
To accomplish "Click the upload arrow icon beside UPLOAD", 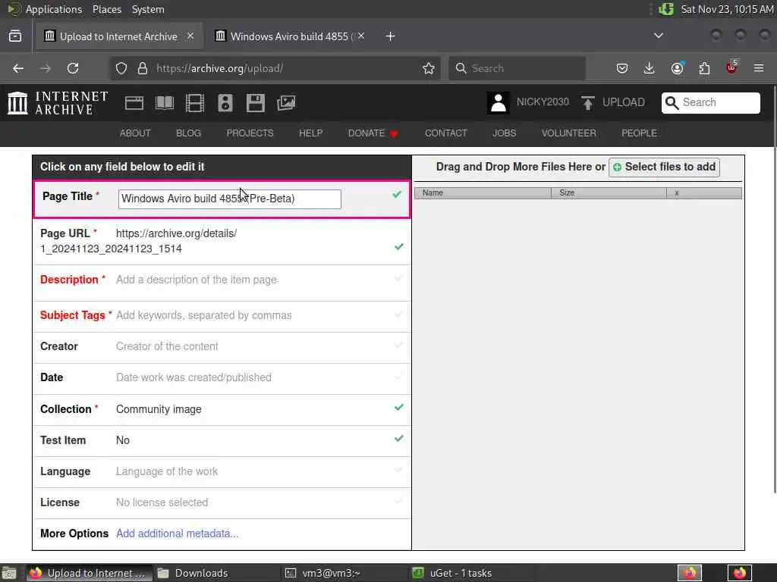I will (588, 103).
